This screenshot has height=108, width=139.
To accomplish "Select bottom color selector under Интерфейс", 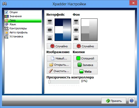I will [50, 38].
